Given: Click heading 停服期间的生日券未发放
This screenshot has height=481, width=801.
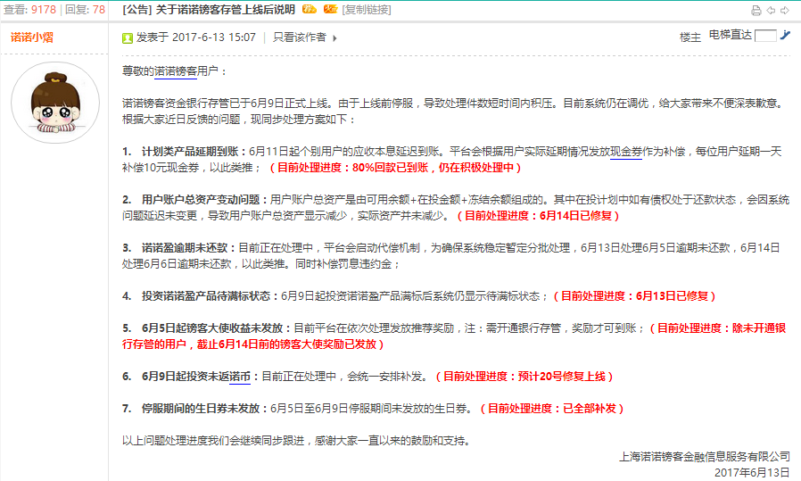Looking at the screenshot, I should tap(201, 409).
